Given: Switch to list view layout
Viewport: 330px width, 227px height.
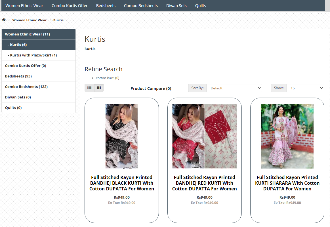Looking at the screenshot, I should click(x=89, y=88).
